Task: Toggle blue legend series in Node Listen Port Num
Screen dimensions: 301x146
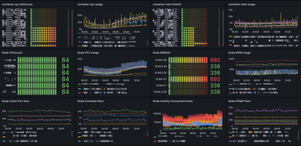Action: (x=4, y=141)
